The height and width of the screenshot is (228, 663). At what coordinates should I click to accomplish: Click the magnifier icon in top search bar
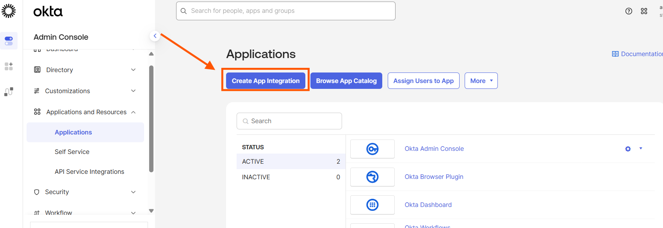(184, 11)
